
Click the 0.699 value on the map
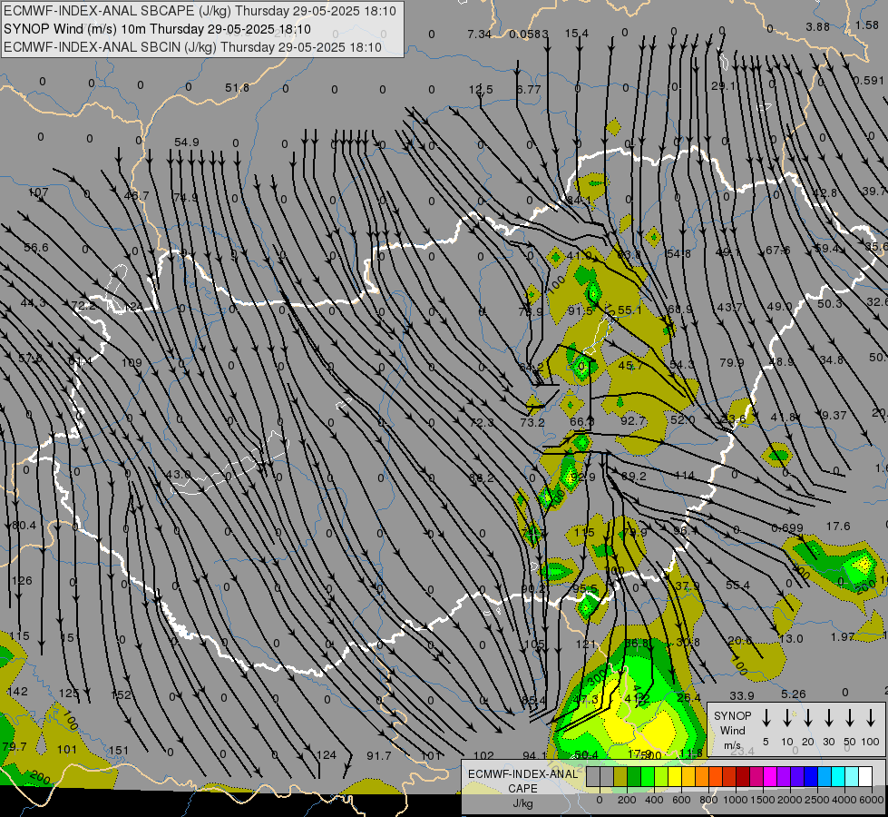[787, 528]
